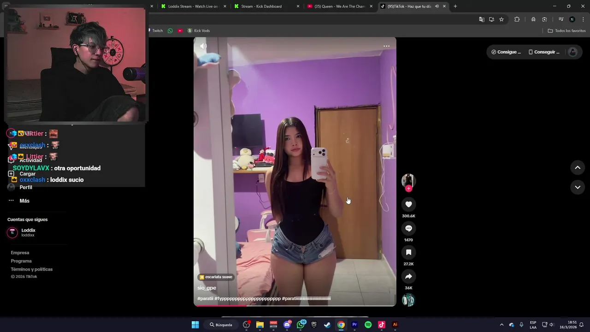Share the video with the arrow icon
The image size is (590, 332).
tap(408, 276)
